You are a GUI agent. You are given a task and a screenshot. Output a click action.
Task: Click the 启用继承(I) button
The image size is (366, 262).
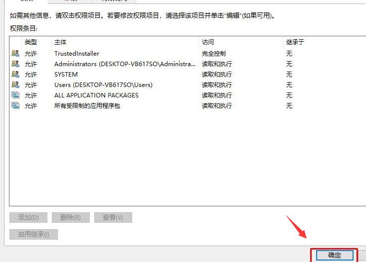click(x=33, y=234)
